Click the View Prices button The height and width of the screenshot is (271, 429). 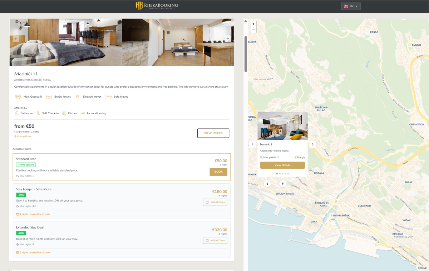point(213,133)
